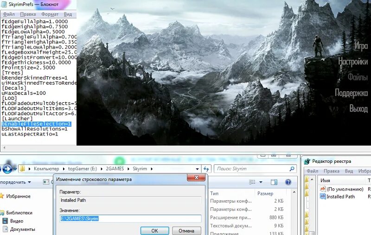This screenshot has width=371, height=235.
Task: Expand the breadcrumb arrow before topGamer (E:)
Action: click(64, 169)
